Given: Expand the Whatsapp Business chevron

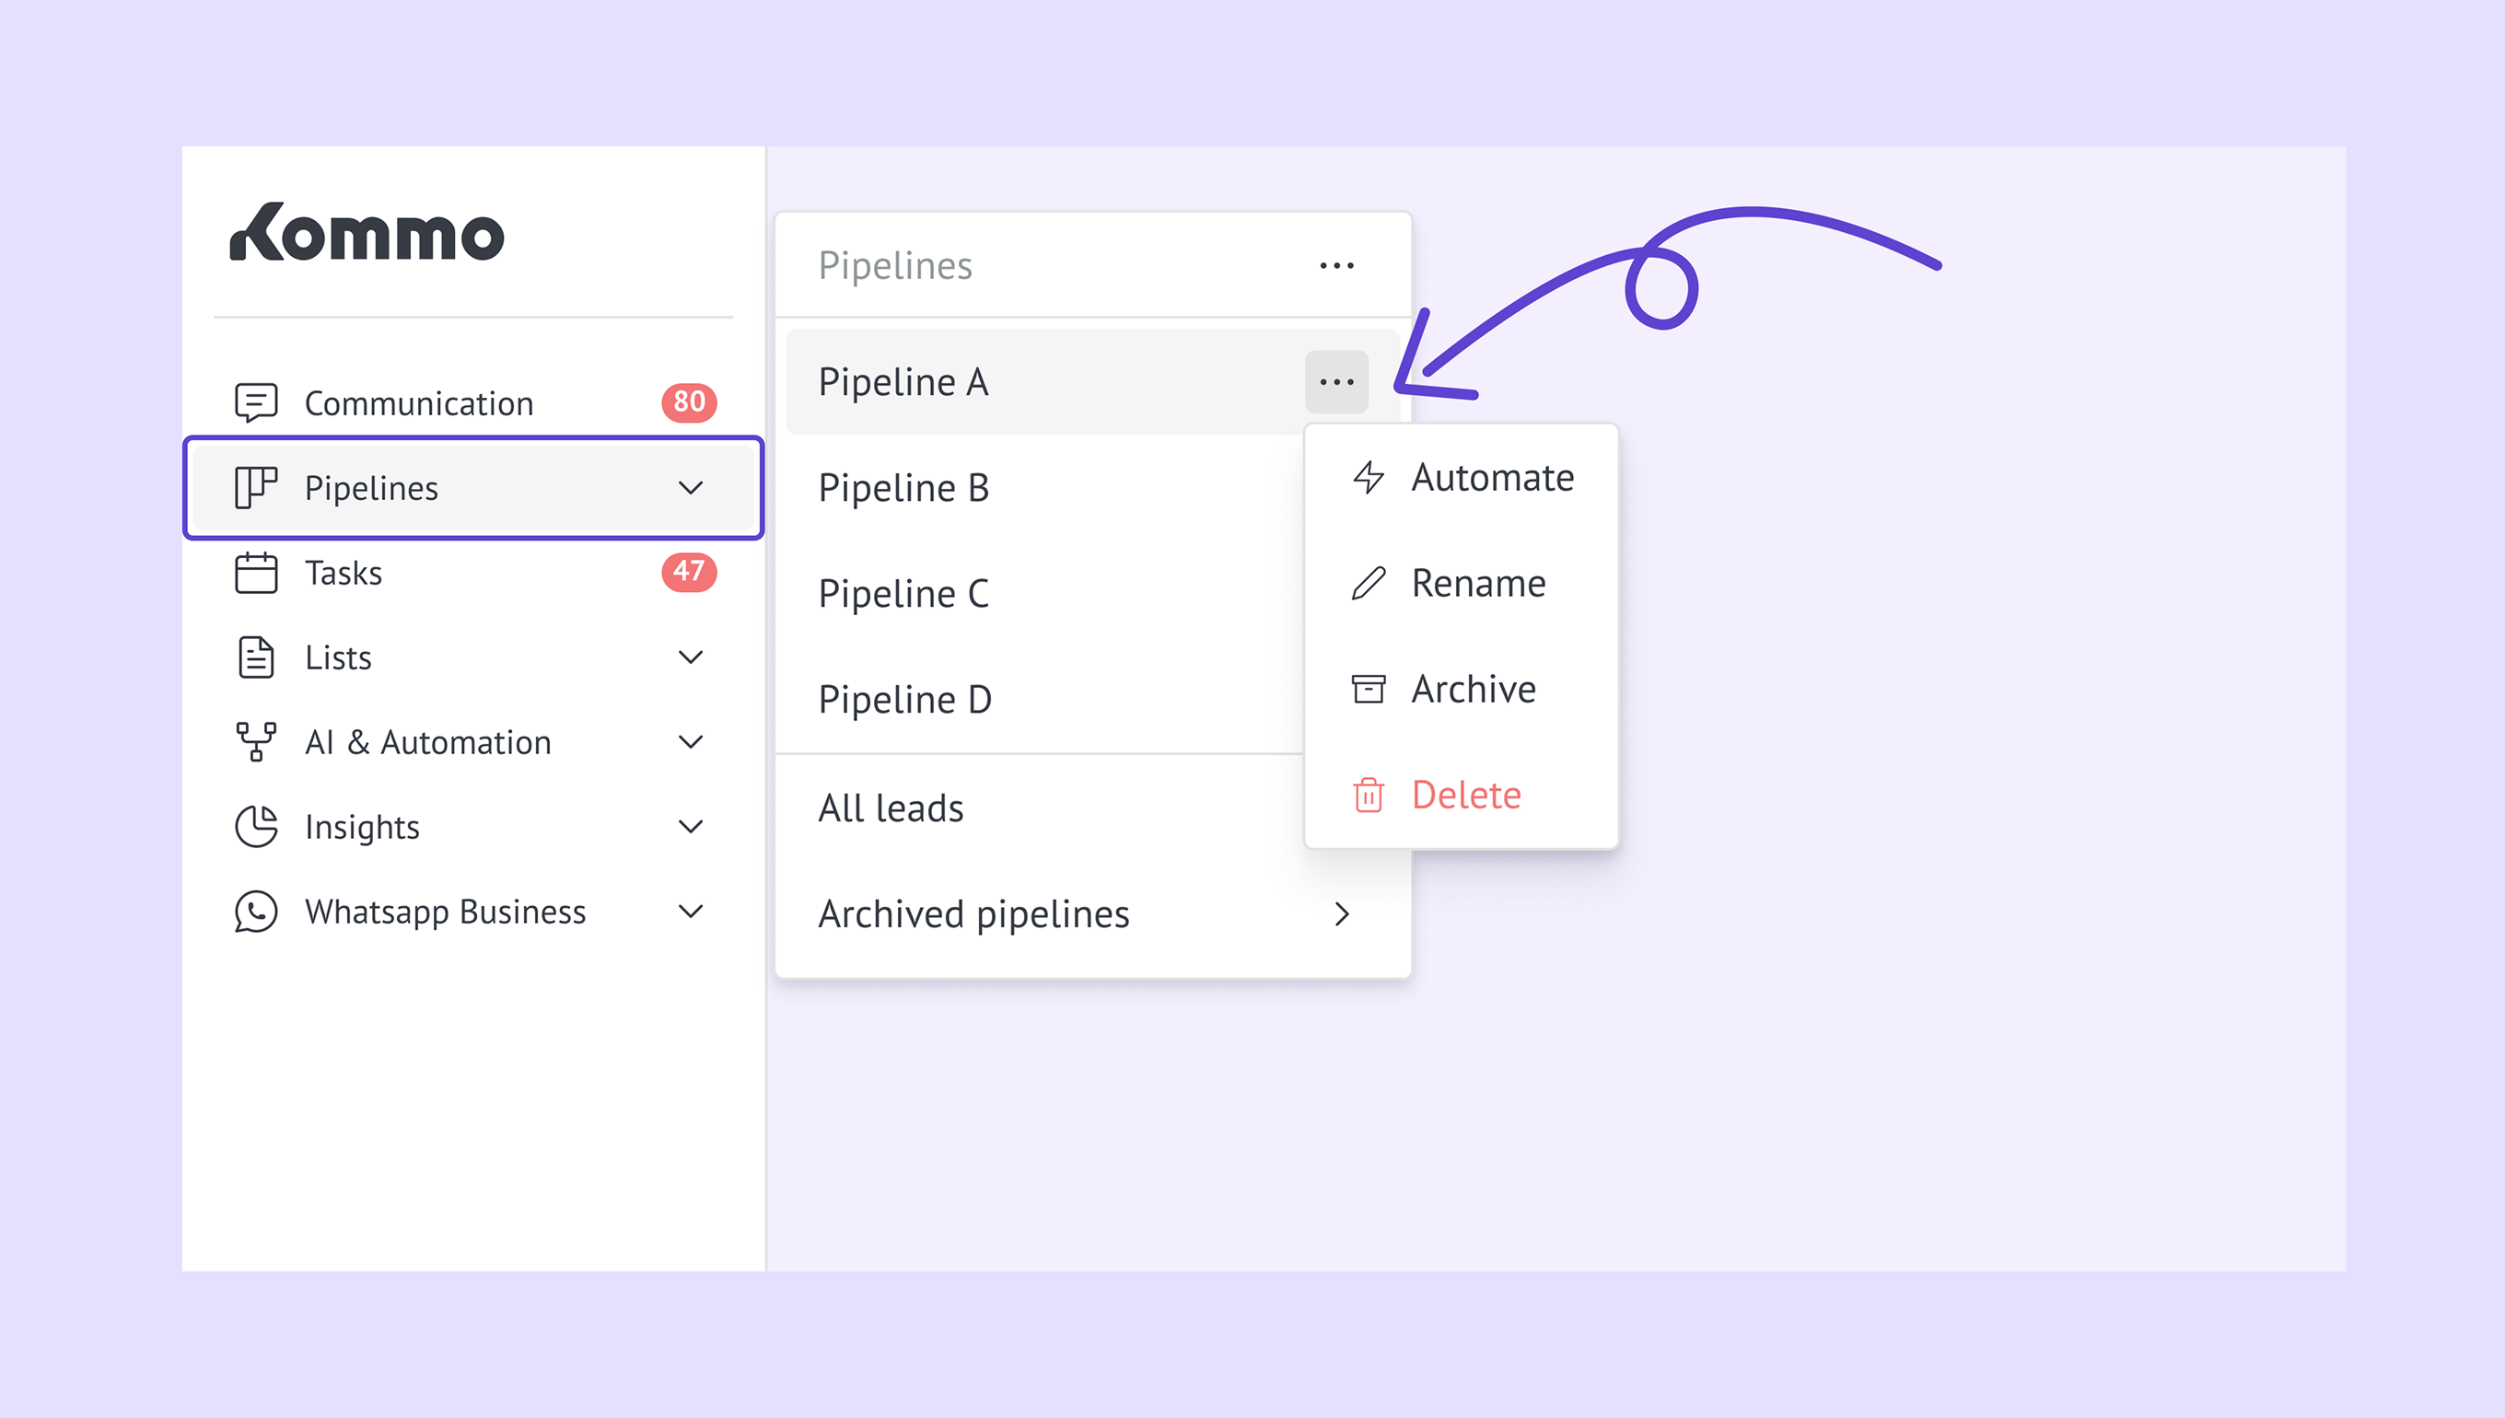Looking at the screenshot, I should click(691, 912).
